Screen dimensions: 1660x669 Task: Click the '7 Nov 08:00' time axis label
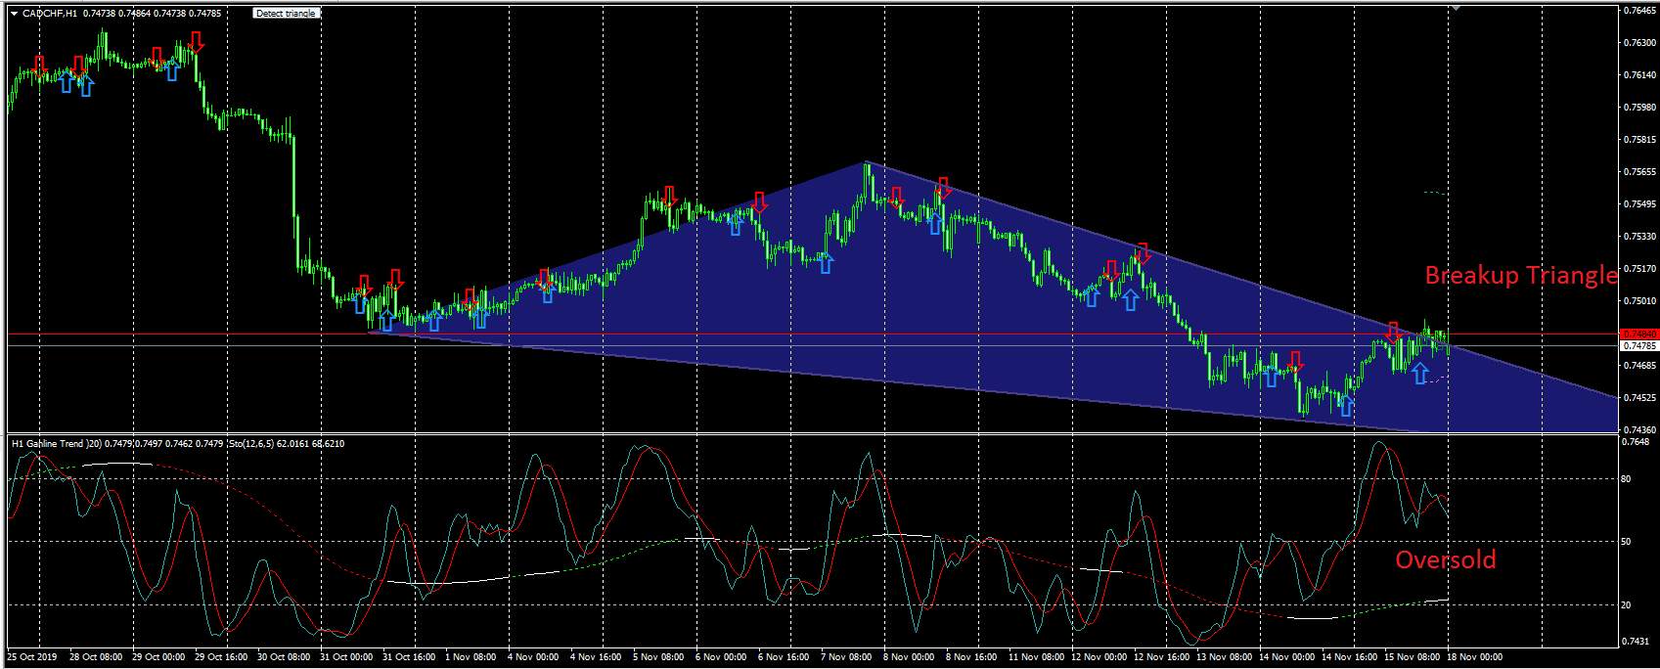coord(846,657)
